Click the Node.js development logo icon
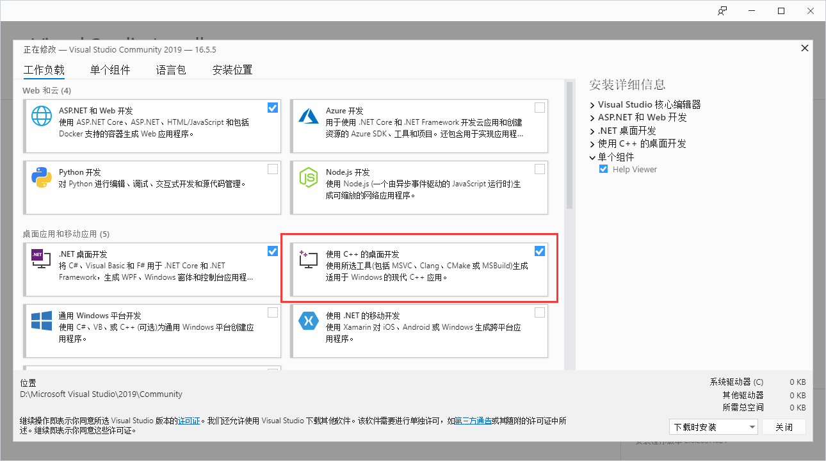This screenshot has width=826, height=461. [309, 177]
